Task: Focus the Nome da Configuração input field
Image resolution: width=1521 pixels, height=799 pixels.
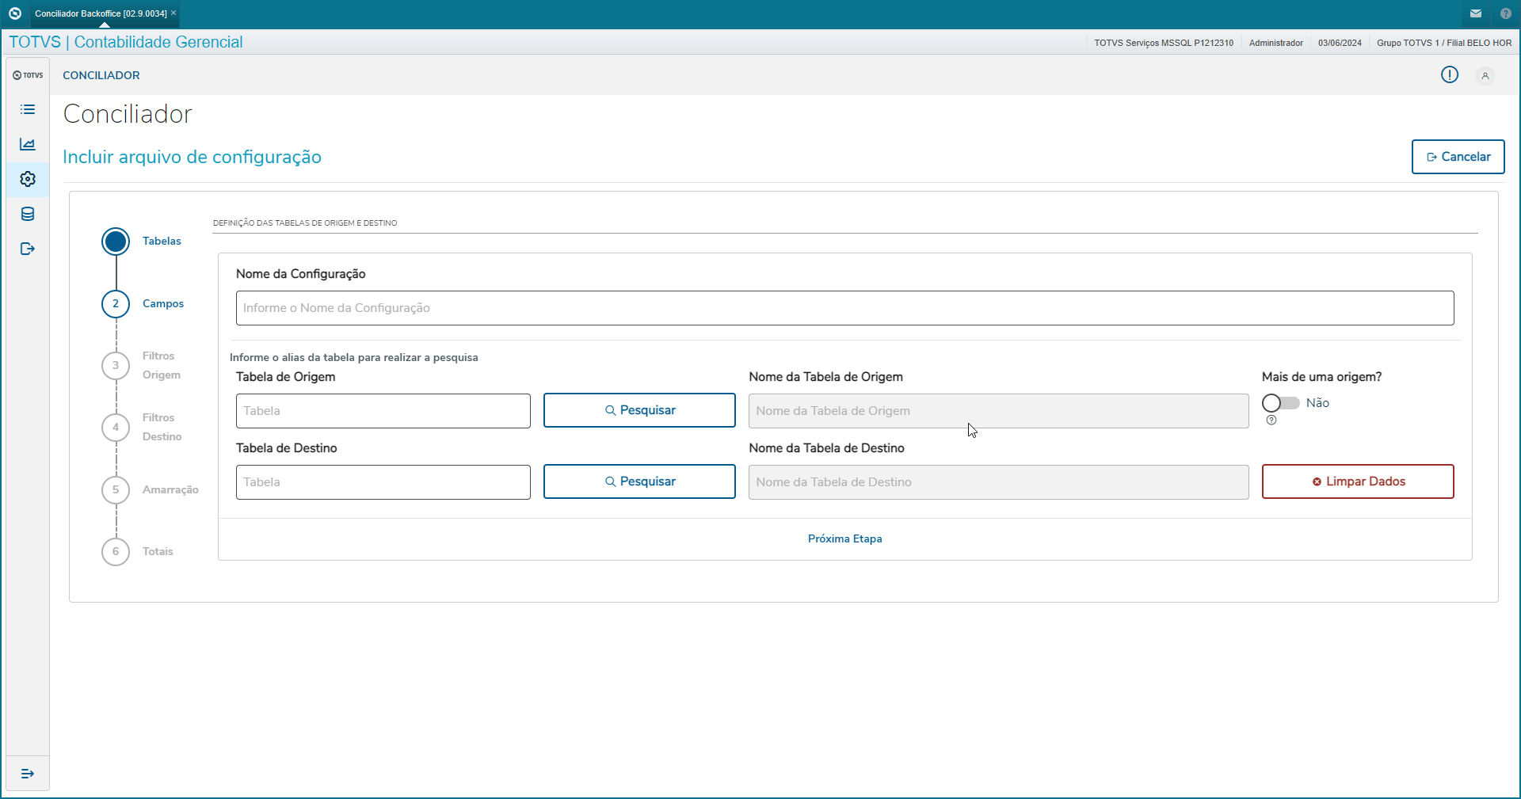Action: (845, 308)
